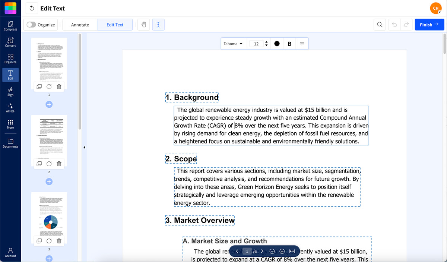Select the Text cursor editing tool
Image resolution: width=447 pixels, height=262 pixels.
tap(158, 24)
